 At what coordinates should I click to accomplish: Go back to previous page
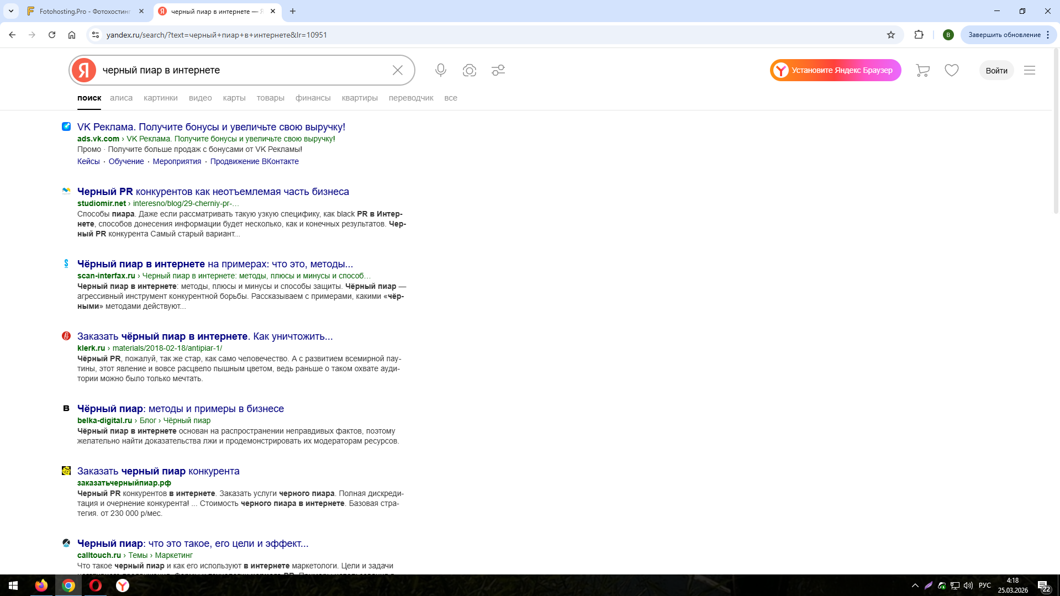(12, 35)
